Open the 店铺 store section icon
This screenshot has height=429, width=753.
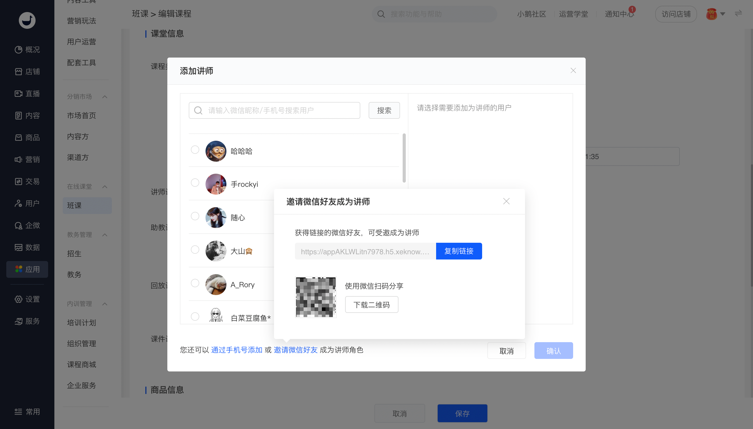click(18, 72)
